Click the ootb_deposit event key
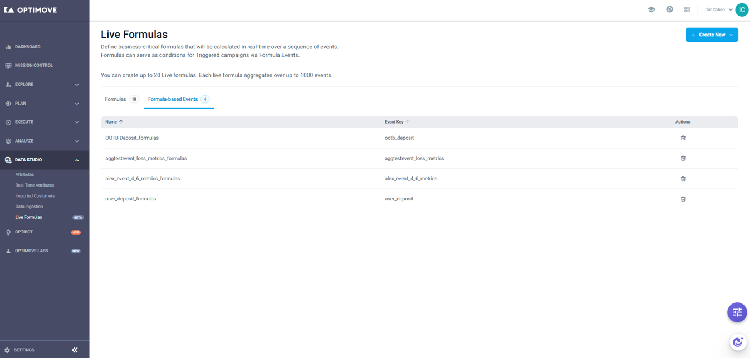Viewport: 754px width, 358px height. (399, 138)
